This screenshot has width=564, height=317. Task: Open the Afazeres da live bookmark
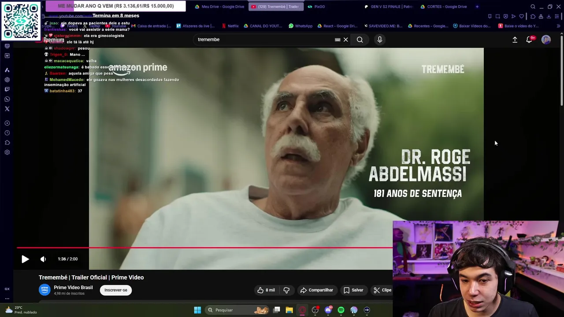click(x=195, y=26)
